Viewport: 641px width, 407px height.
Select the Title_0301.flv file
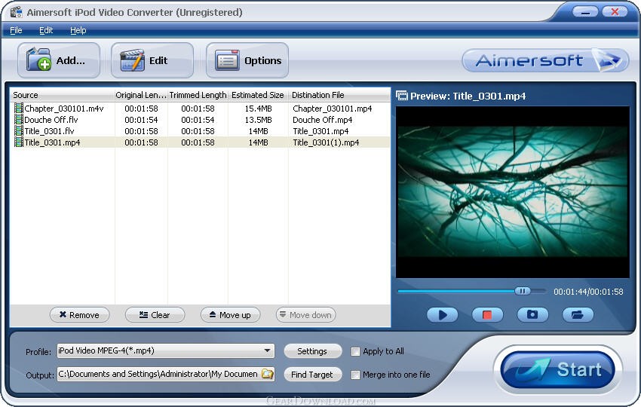(x=50, y=131)
